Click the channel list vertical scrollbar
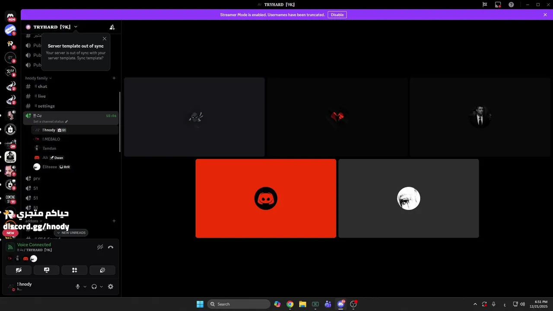 (120, 122)
